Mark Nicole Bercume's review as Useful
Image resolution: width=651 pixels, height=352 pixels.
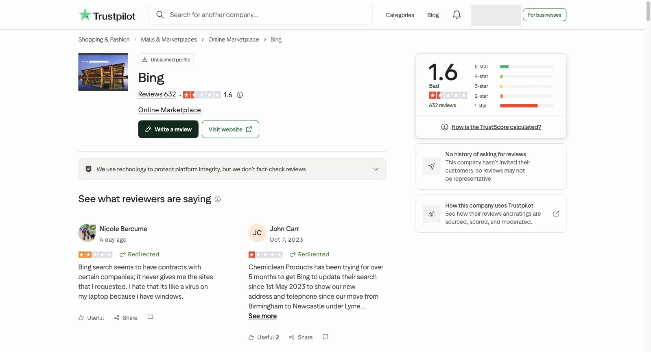pos(91,318)
